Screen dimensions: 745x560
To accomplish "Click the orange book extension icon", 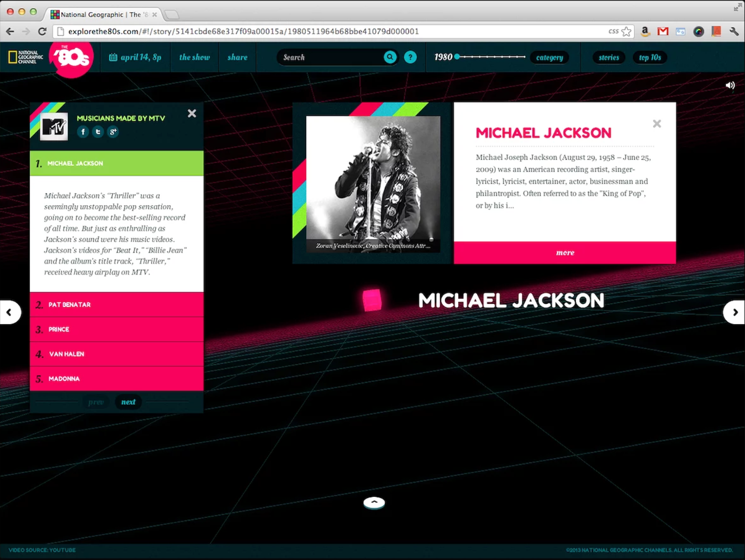I will coord(716,31).
